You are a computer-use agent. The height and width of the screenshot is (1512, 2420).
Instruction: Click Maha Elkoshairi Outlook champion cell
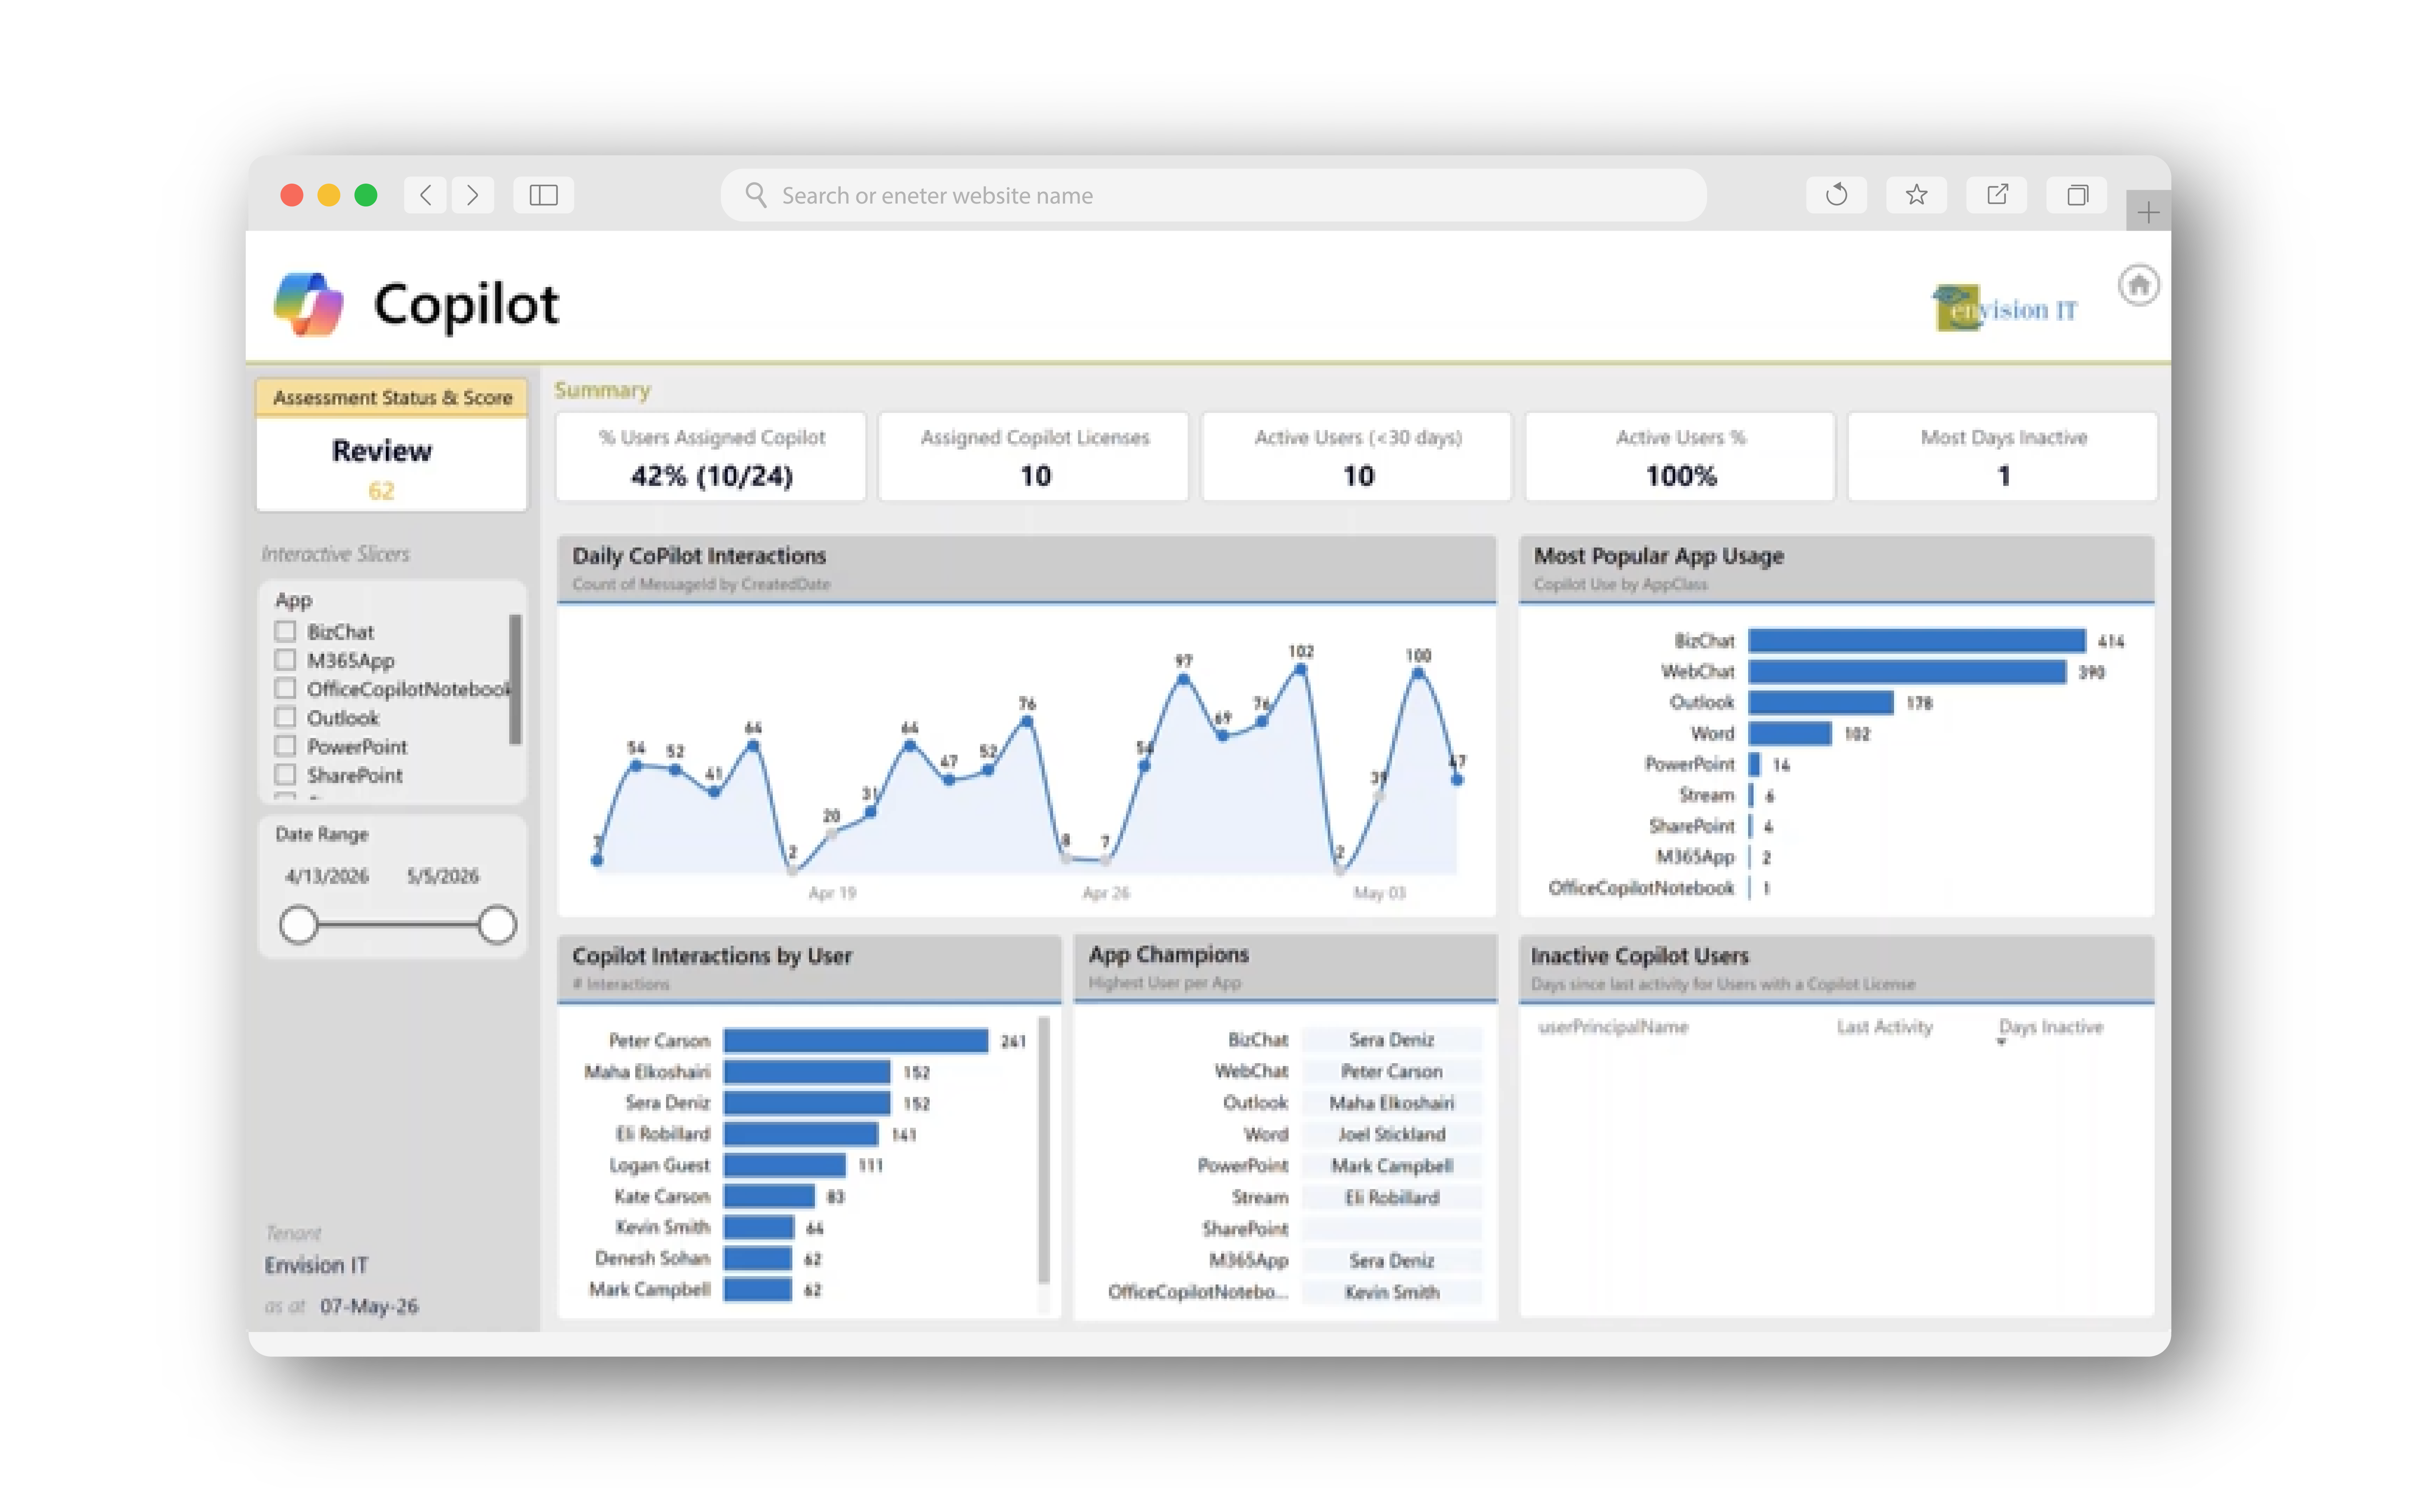[1392, 1103]
